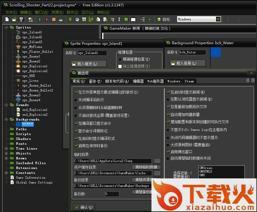Open the 文件(F) menu

coord(11,12)
